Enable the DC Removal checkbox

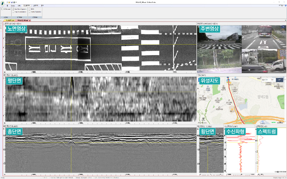pos(2,9)
